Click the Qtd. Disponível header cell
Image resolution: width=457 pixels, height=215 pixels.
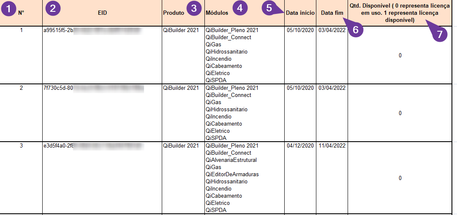click(400, 13)
